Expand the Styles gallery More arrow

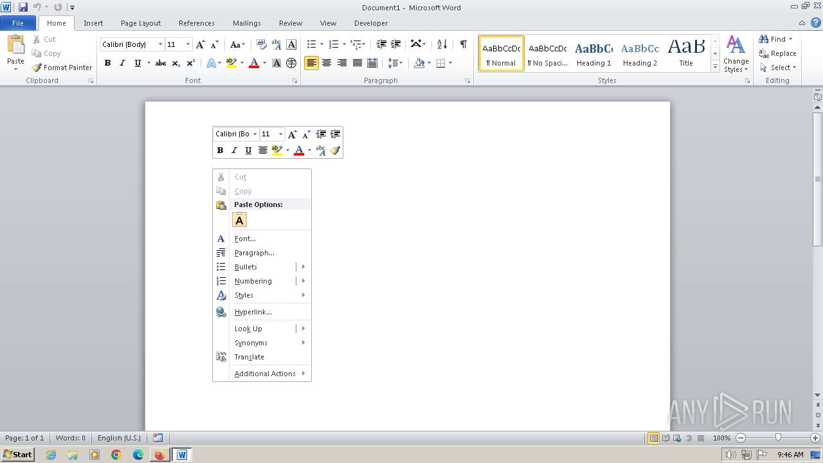pyautogui.click(x=715, y=66)
